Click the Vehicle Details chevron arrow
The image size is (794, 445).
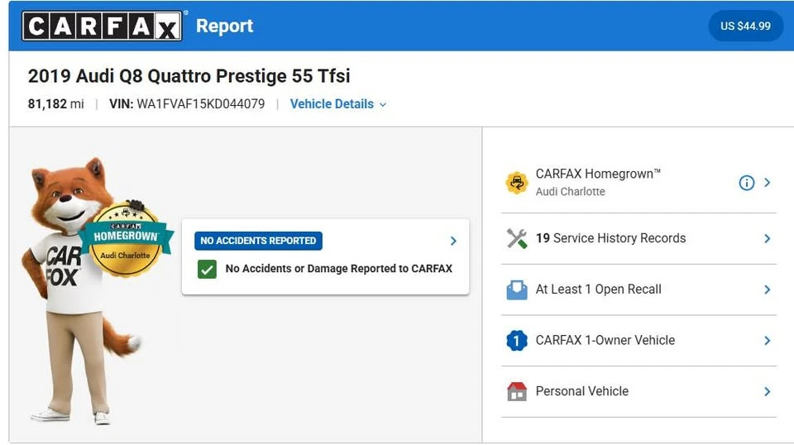coord(383,105)
